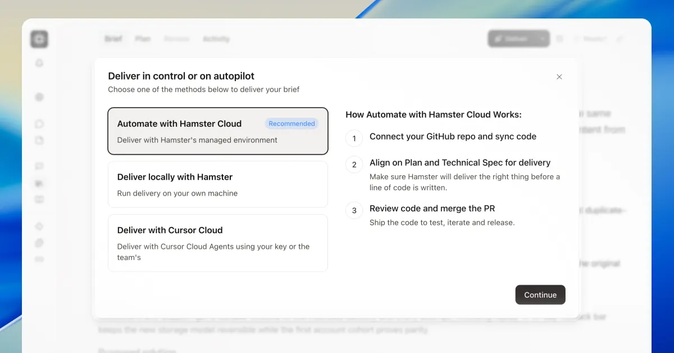Expand the Deliver button dropdown arrow
Viewport: 674px width, 353px height.
click(x=543, y=39)
